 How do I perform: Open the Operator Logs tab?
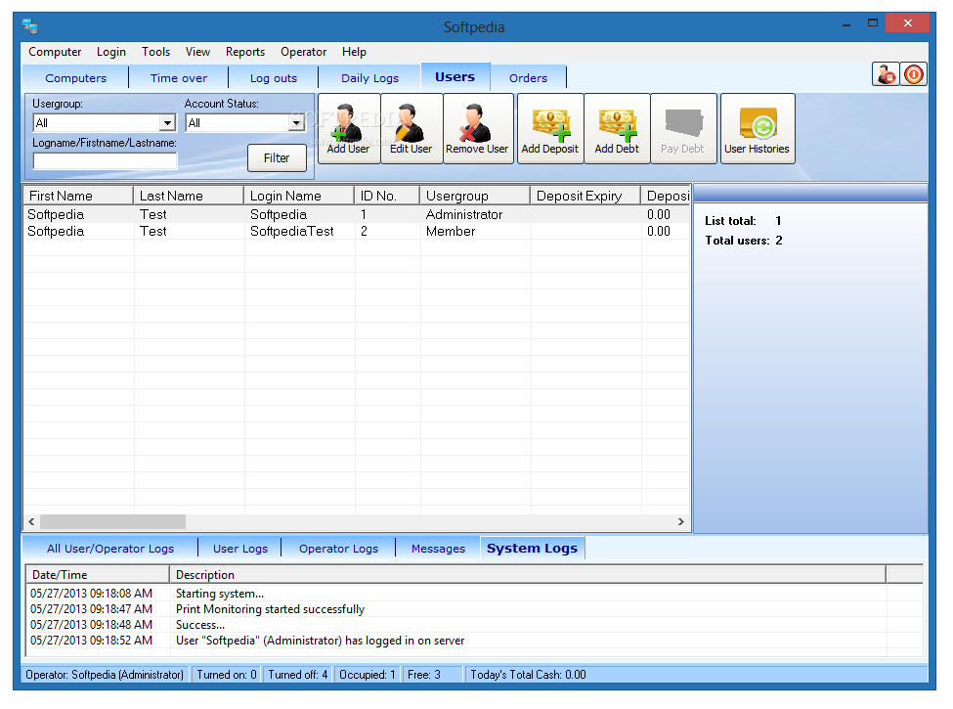[338, 549]
